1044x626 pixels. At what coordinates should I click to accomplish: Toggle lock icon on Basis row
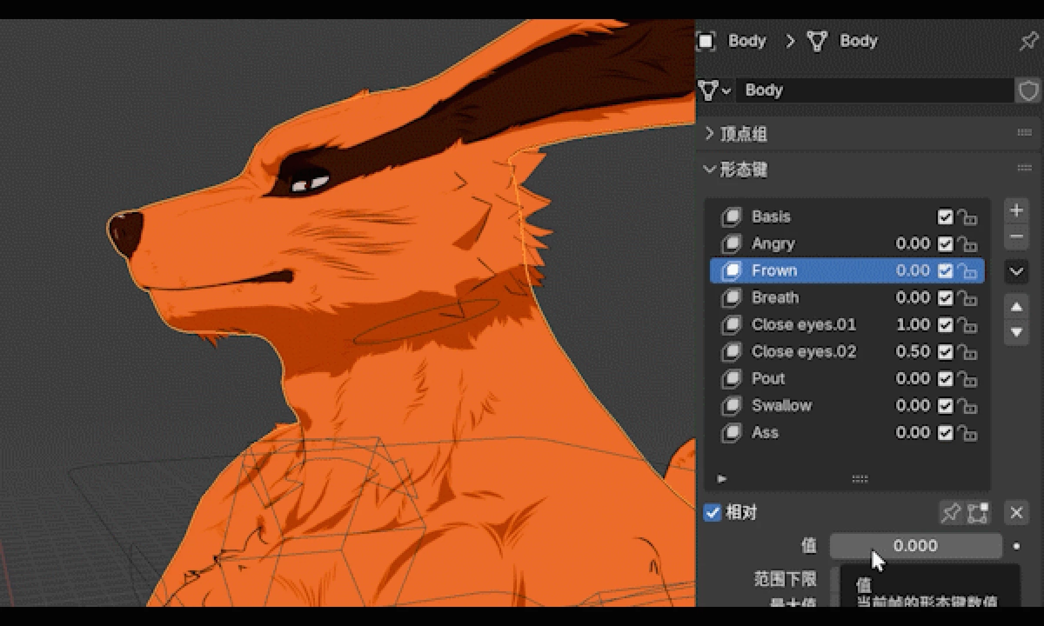(x=967, y=217)
